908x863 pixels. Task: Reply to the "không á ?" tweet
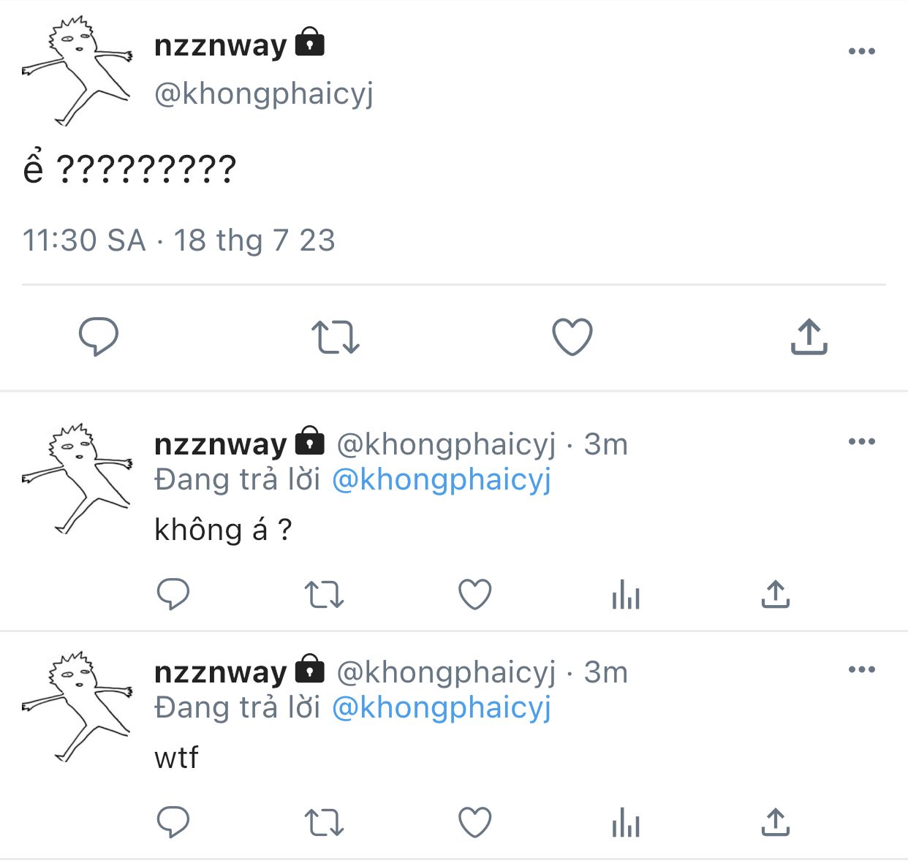tap(173, 594)
